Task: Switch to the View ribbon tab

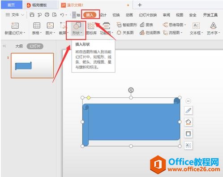Action: coord(180,15)
